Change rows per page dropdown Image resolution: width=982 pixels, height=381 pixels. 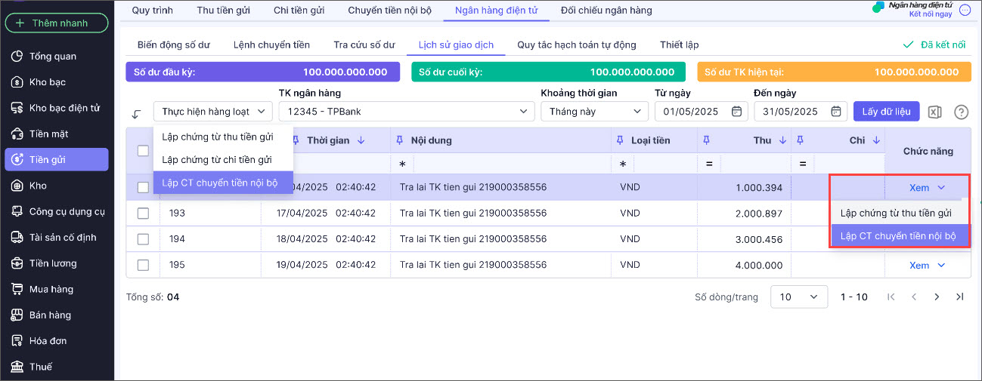[x=798, y=297]
